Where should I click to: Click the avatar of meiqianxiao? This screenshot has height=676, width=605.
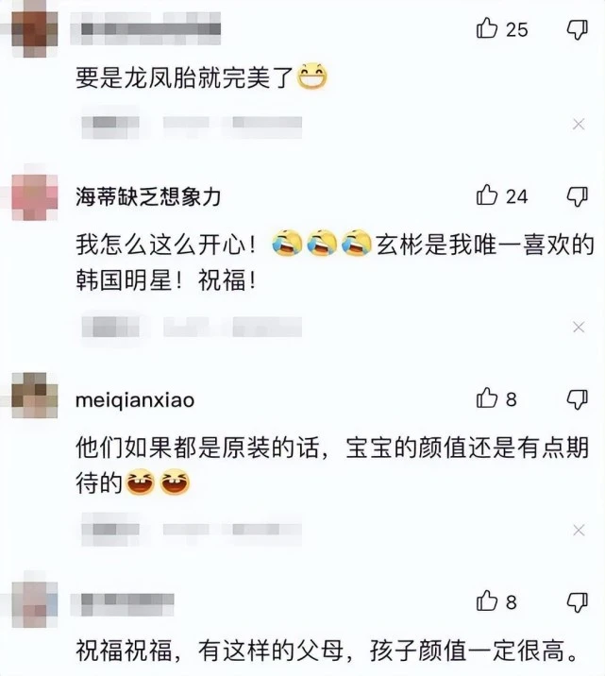click(35, 396)
